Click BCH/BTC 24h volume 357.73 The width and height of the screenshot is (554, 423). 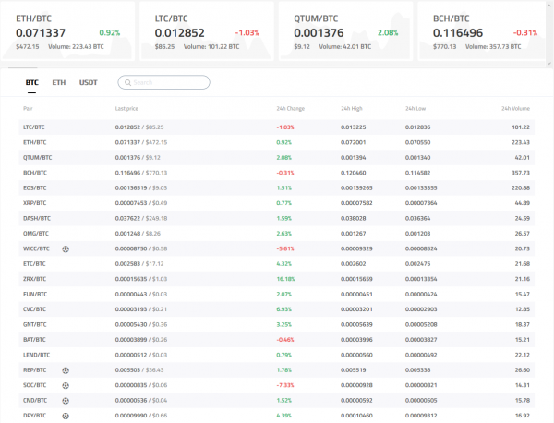[x=521, y=173]
